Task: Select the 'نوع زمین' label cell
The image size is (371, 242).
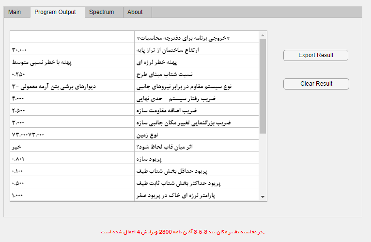Action: [197, 135]
